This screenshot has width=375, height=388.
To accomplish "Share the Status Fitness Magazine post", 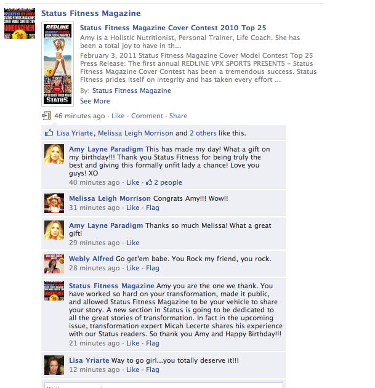I will click(x=178, y=116).
